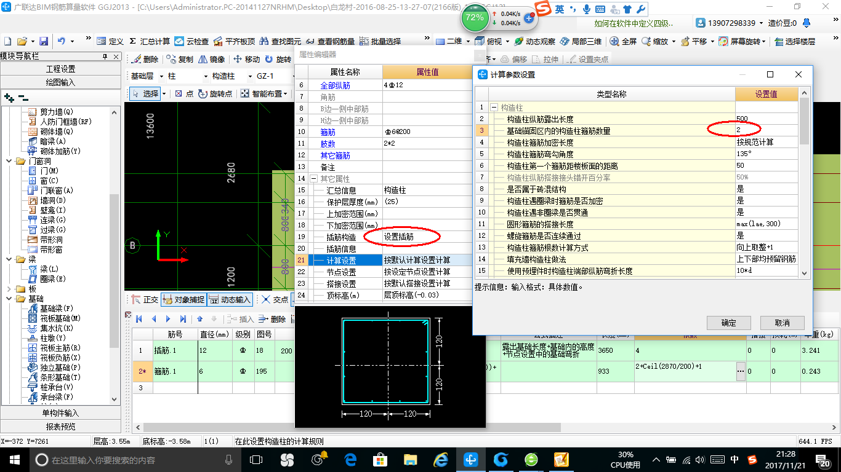Click 局部三维 partial 3D tool

point(581,41)
